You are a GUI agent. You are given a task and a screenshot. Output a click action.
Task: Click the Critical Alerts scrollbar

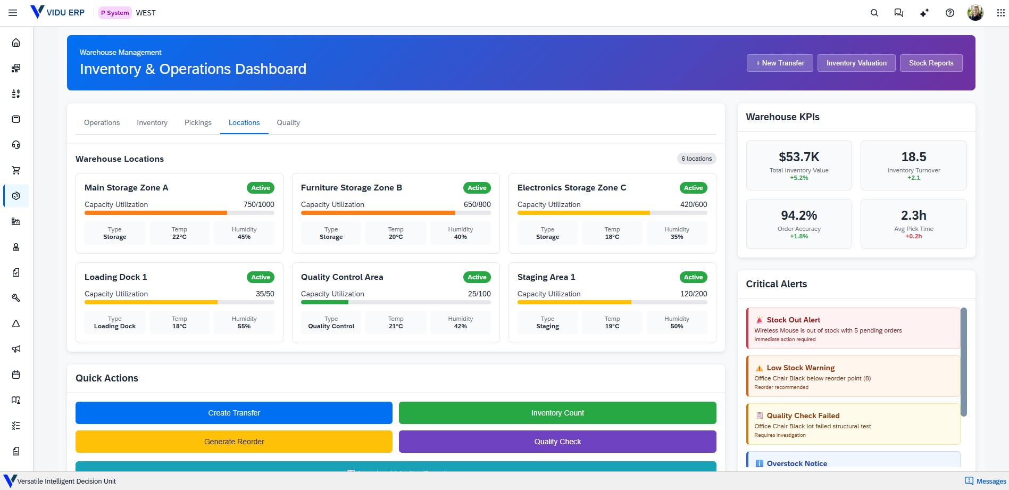[963, 362]
